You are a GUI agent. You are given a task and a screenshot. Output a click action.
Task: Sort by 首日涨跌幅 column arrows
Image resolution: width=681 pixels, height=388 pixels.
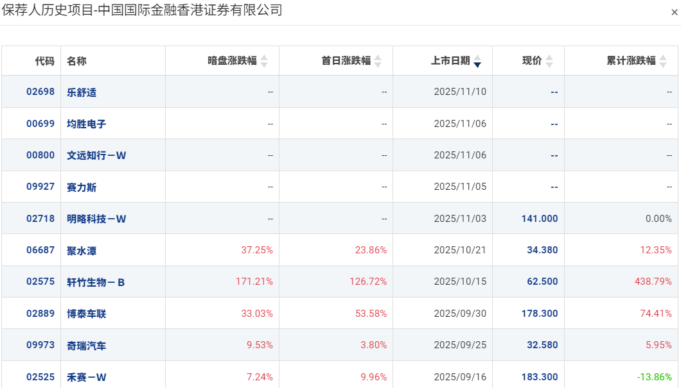pyautogui.click(x=378, y=61)
